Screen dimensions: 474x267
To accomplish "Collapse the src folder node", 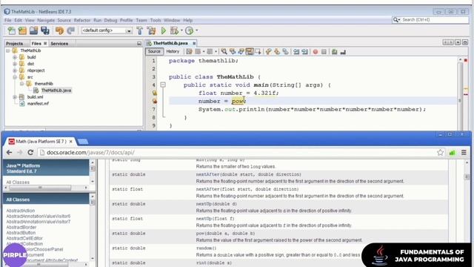I will [x=15, y=77].
